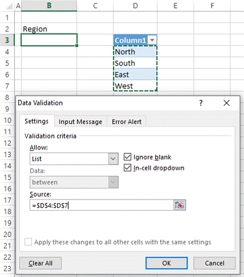Select row 3 header
This screenshot has height=277, width=244.
tap(7, 40)
